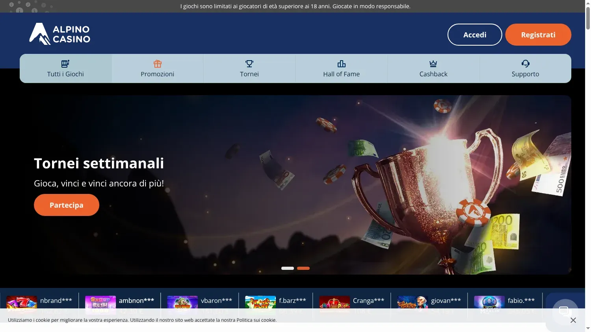The image size is (591, 332).
Task: Click username ambnon*** in winners ticker
Action: click(x=136, y=301)
